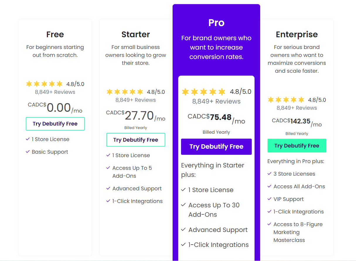Screen dimensions: 356x261
Task: Click the Enterprise plan star rating
Action: 286,100
